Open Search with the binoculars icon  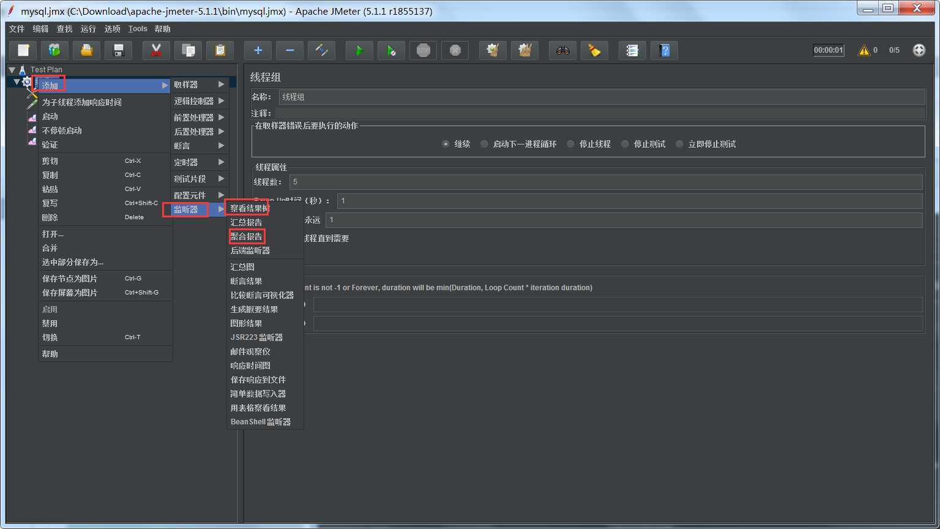tap(563, 50)
